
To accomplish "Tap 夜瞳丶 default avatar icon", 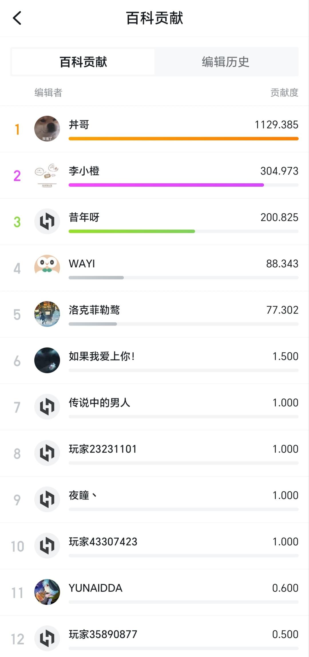I will 47,499.
